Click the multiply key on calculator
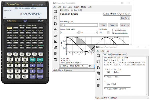The image size is (150, 100). pos(32,65)
